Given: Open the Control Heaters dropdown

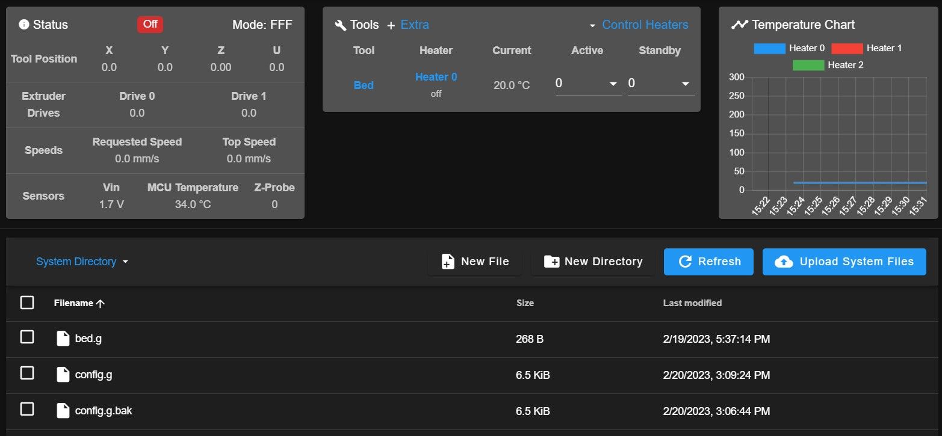Looking at the screenshot, I should (x=639, y=25).
